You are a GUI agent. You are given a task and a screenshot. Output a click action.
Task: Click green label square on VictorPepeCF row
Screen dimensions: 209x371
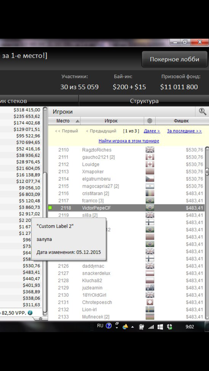50,208
